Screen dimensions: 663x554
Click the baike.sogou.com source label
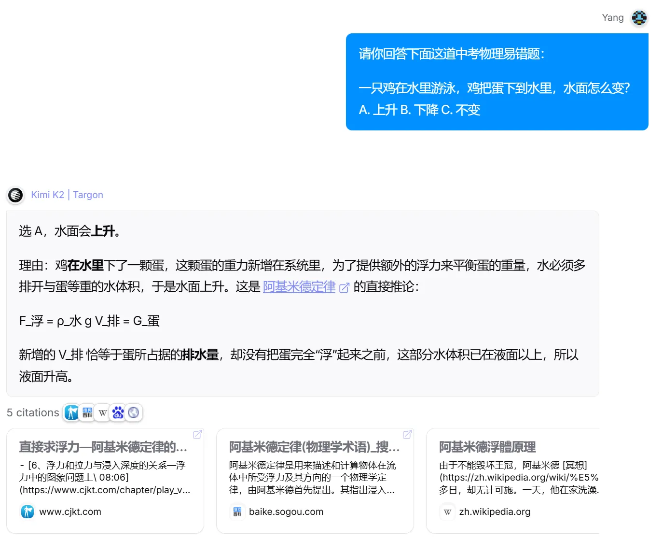click(286, 511)
